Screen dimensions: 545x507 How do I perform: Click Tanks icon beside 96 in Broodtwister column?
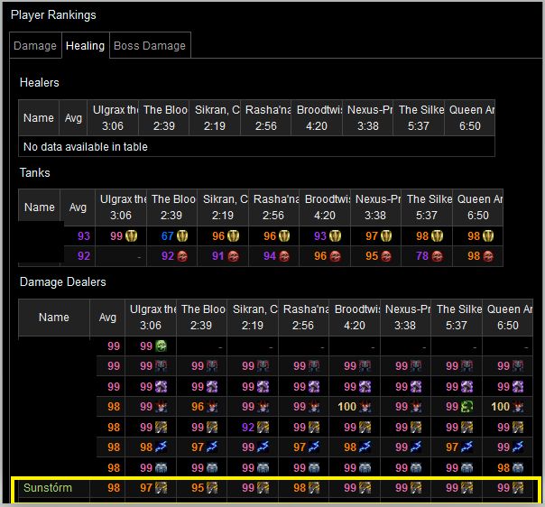[x=336, y=256]
